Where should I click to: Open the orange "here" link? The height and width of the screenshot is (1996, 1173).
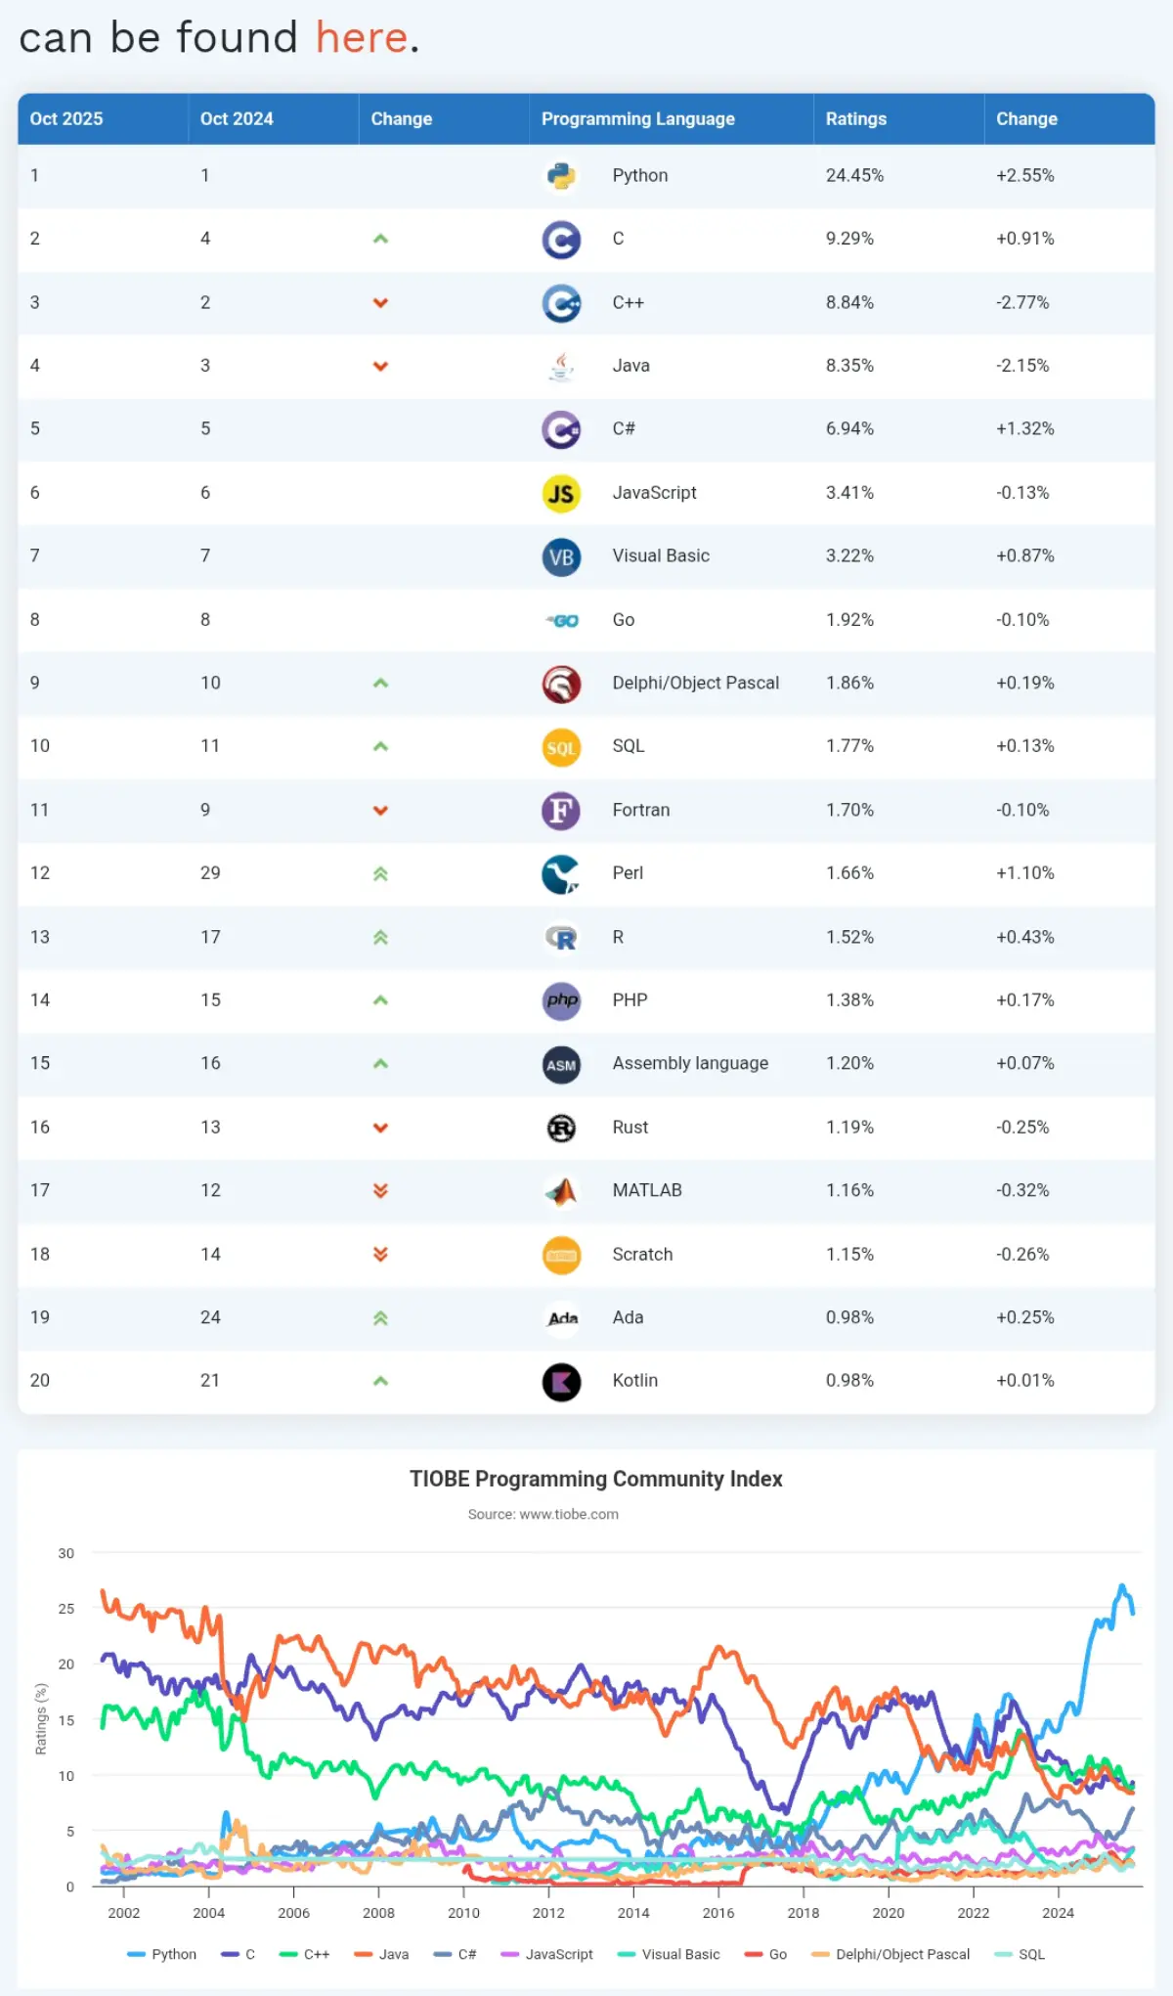[x=361, y=37]
